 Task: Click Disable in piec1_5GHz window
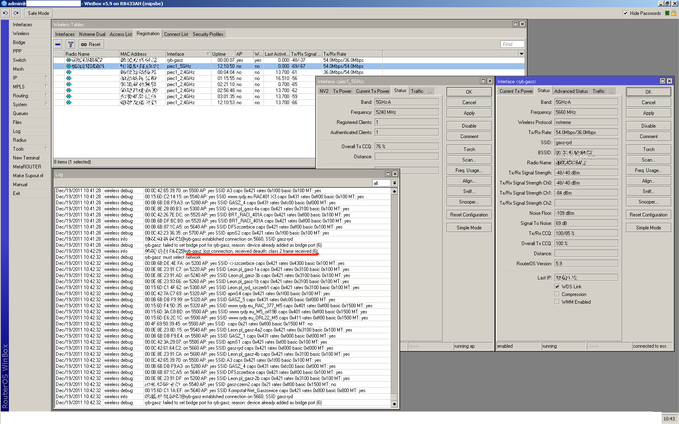pos(469,126)
